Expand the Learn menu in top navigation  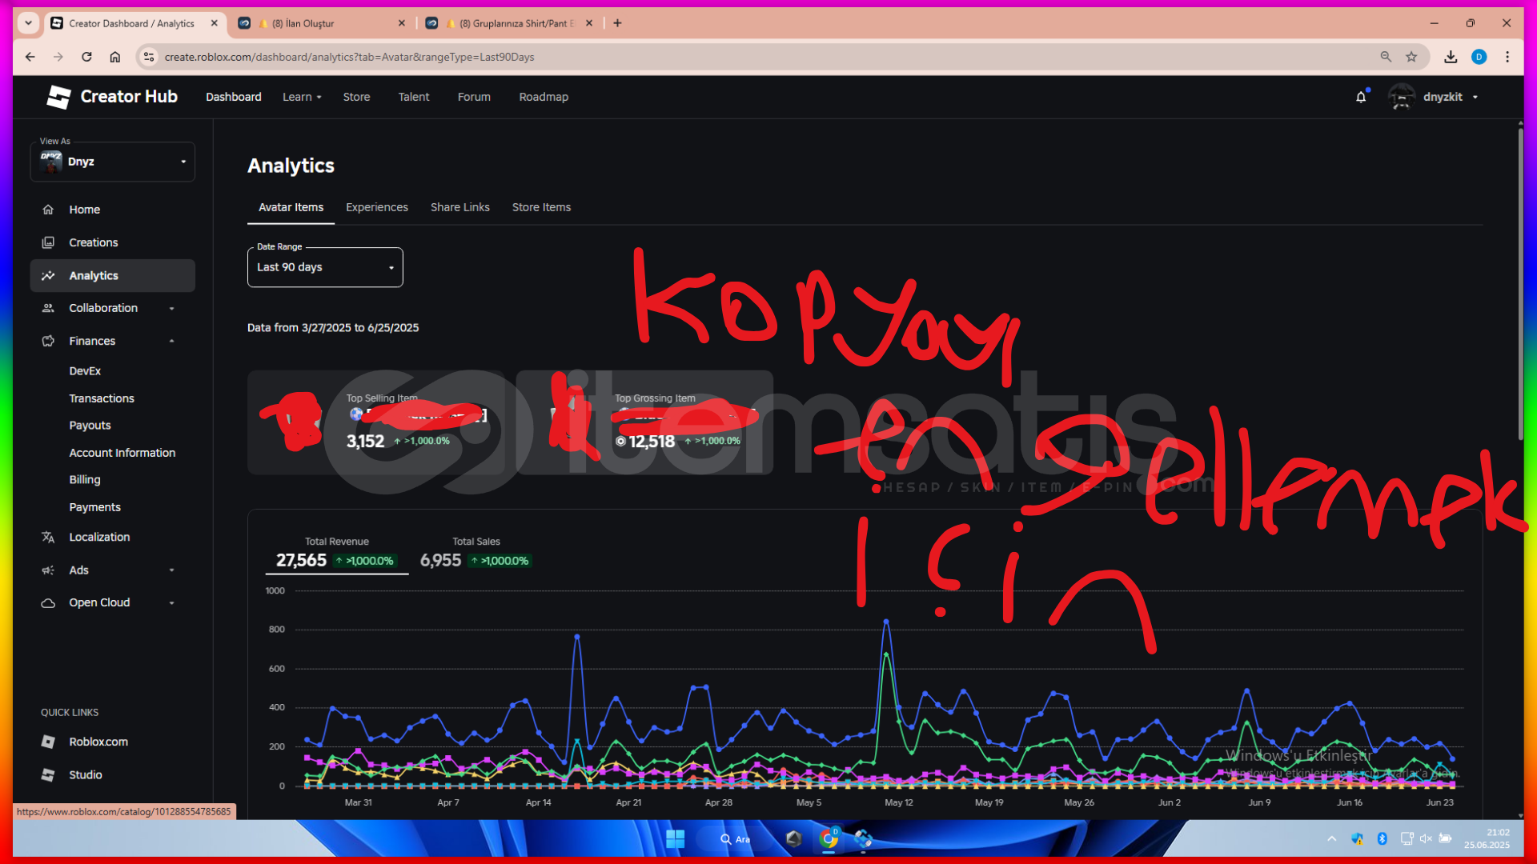coord(302,97)
